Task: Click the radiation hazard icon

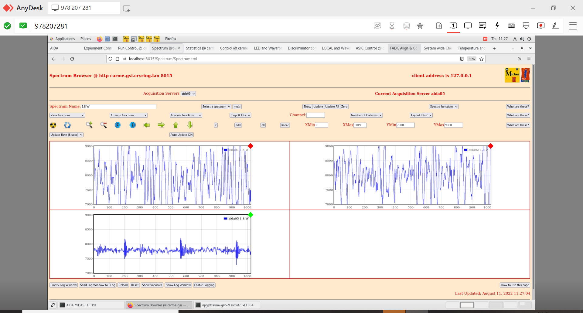Action: point(53,125)
